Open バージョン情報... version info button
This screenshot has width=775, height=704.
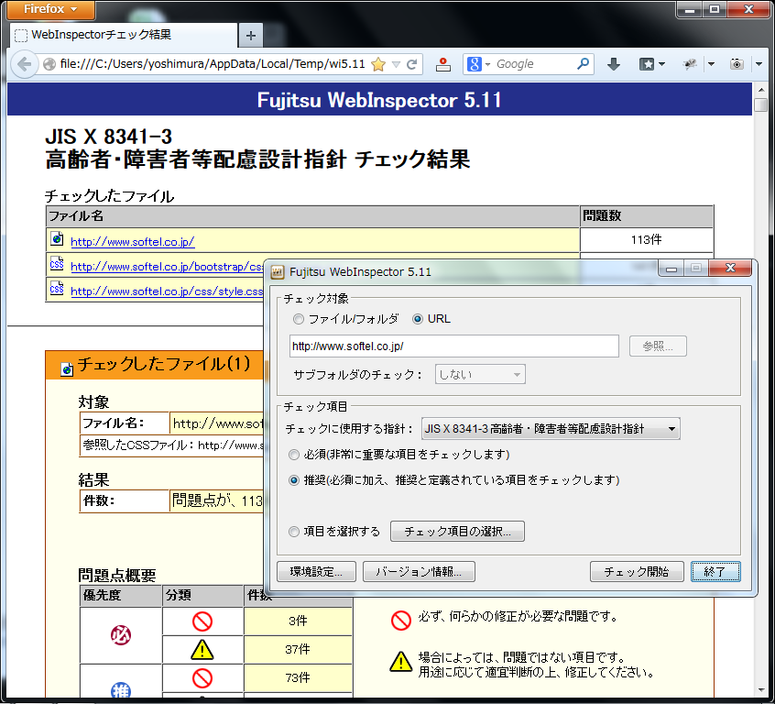point(419,571)
